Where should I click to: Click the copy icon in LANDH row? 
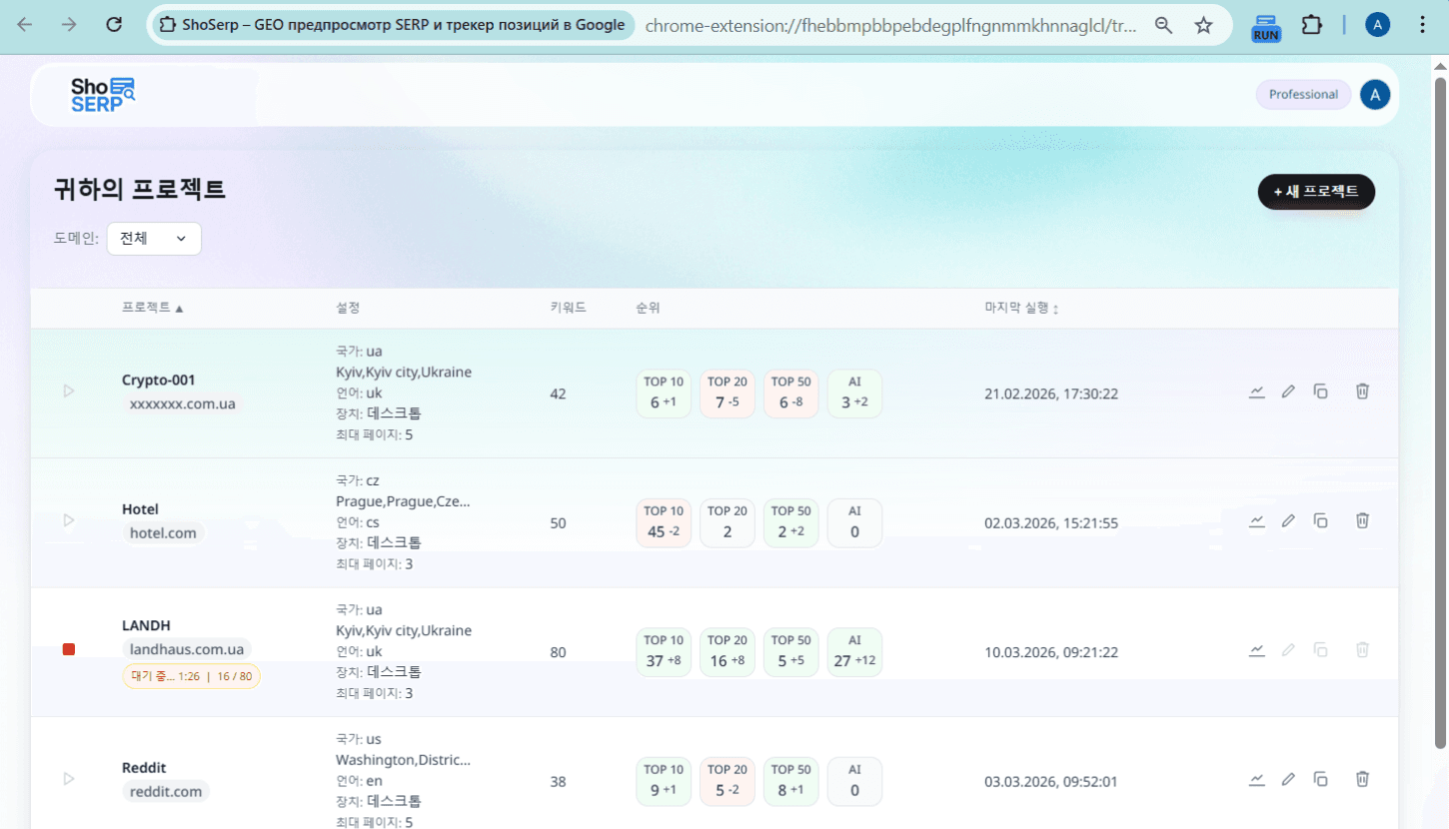[x=1320, y=650]
